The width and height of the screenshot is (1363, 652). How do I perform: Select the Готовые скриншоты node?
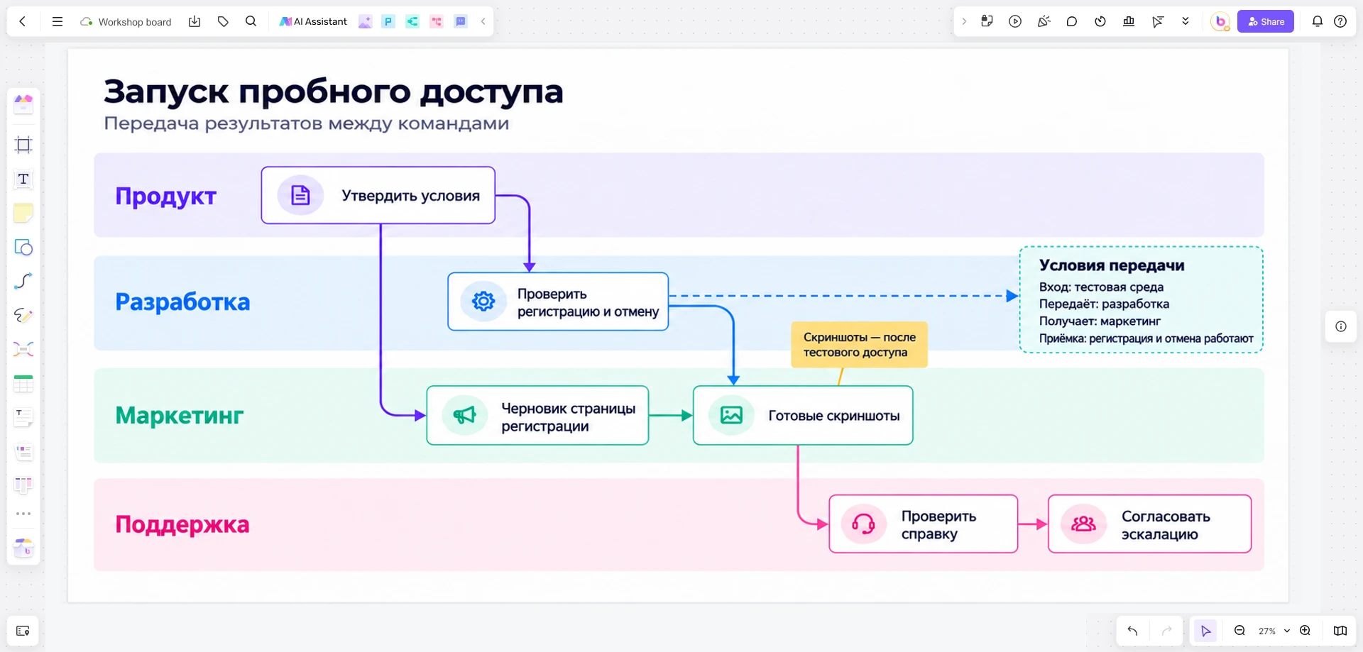click(803, 416)
